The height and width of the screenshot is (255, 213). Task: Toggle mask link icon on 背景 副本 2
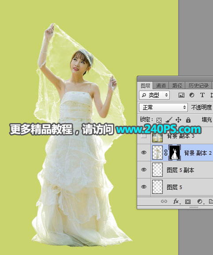point(166,153)
